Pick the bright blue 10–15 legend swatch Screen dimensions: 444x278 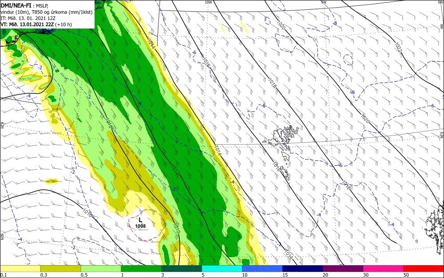(x=262, y=269)
